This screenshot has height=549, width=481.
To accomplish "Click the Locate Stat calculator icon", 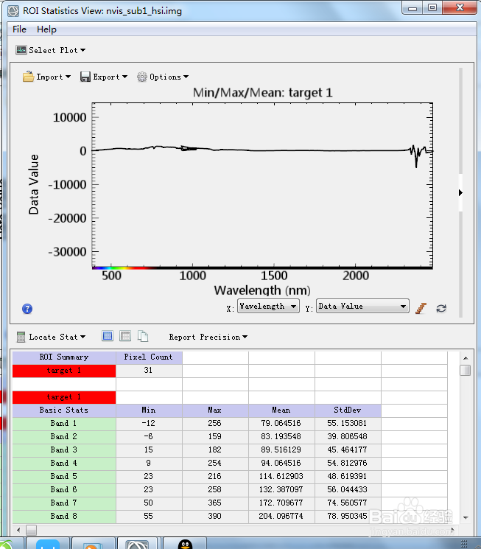I will pos(21,337).
